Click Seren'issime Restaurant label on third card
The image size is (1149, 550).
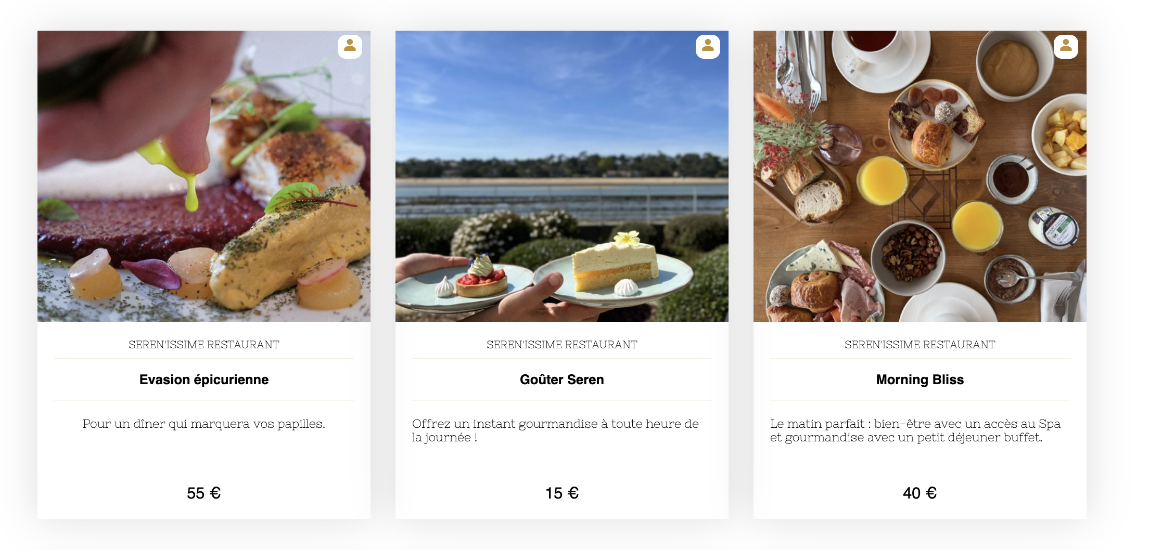920,345
